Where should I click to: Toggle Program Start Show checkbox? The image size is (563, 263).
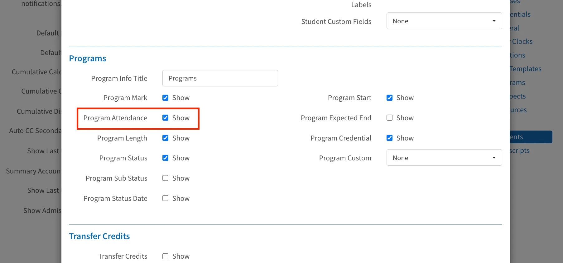pyautogui.click(x=389, y=98)
